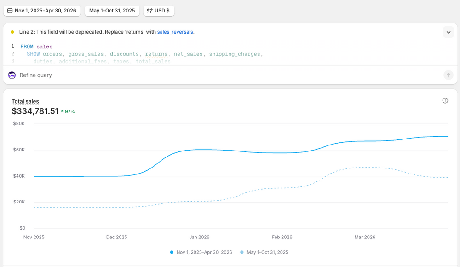Click the calendar icon in date range button
The height and width of the screenshot is (267, 460).
point(10,11)
